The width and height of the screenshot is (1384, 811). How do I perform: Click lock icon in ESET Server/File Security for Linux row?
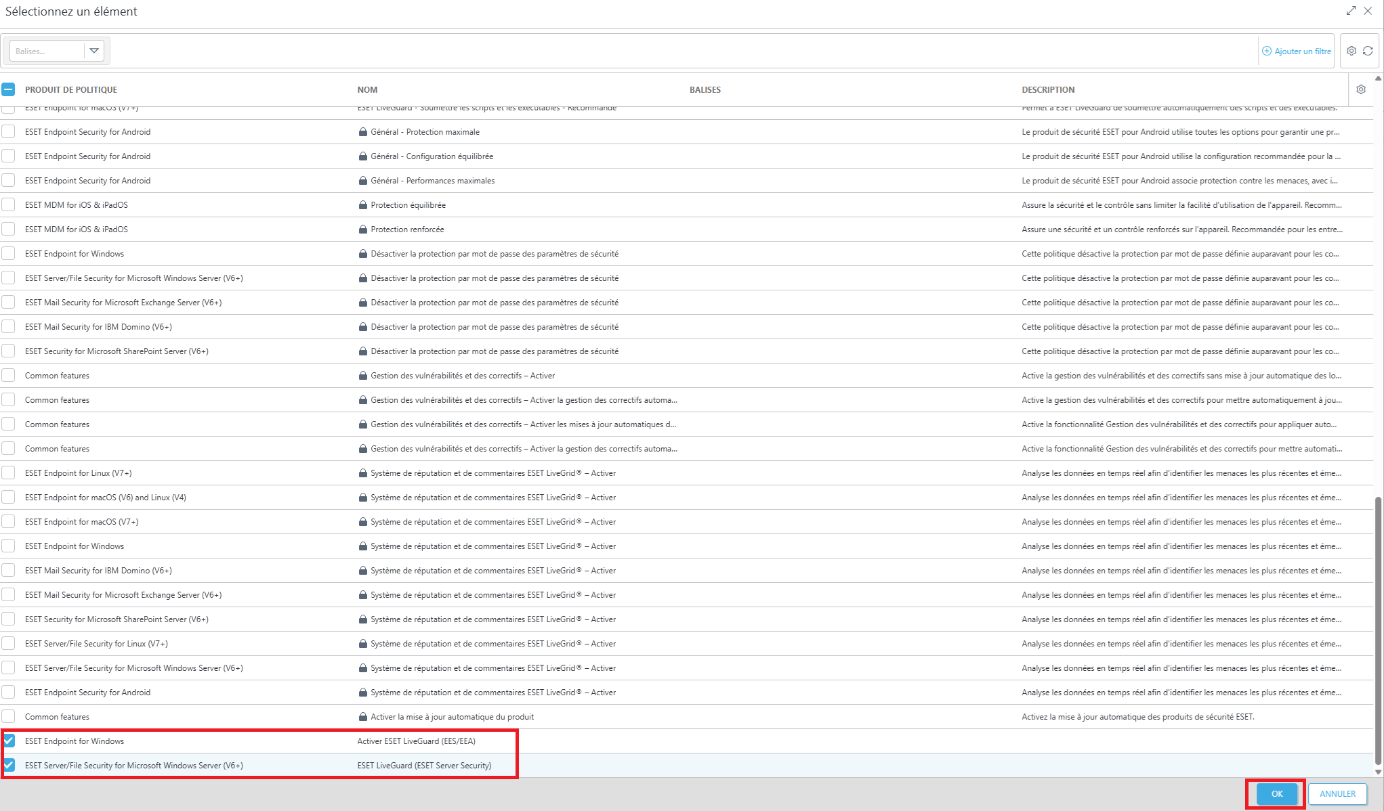point(363,644)
